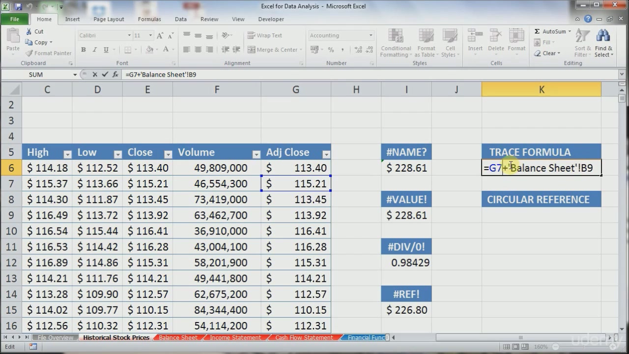Viewport: 629px width, 354px height.
Task: Open the Cash Flow Statement sheet tab
Action: [304, 338]
